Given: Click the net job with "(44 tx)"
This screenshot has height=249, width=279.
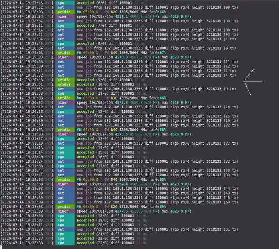Looking at the screenshot, I should [157, 189].
